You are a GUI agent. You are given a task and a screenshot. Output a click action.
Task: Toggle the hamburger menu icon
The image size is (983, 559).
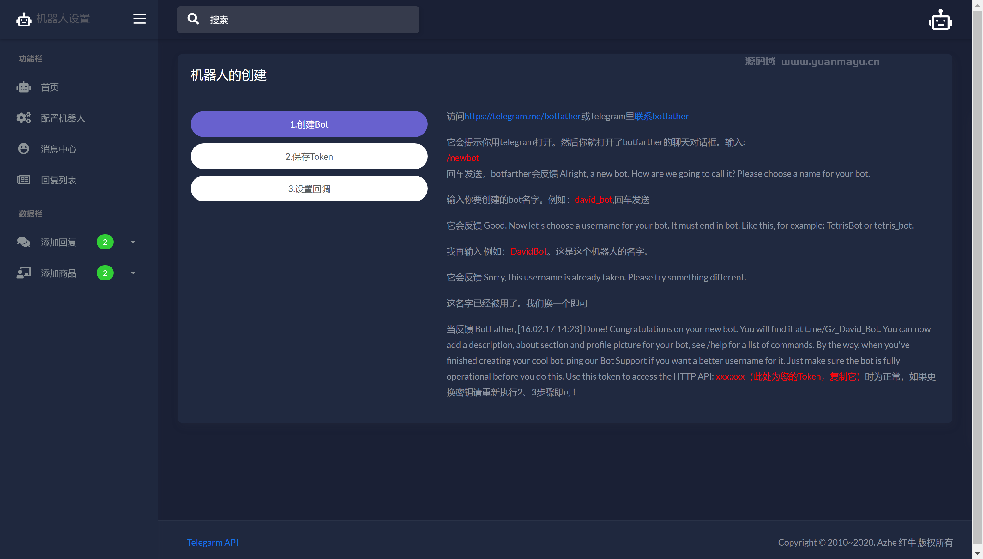[x=139, y=19]
